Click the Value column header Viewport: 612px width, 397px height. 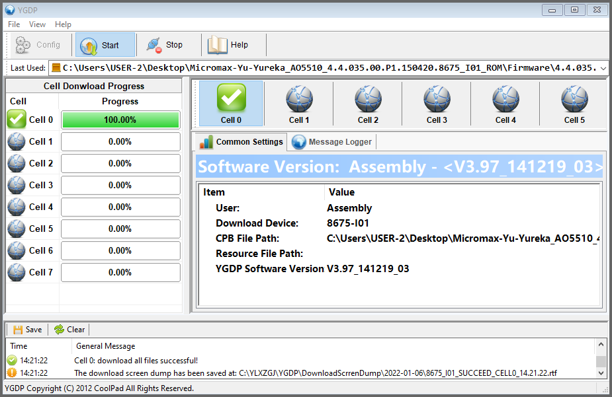pyautogui.click(x=462, y=192)
